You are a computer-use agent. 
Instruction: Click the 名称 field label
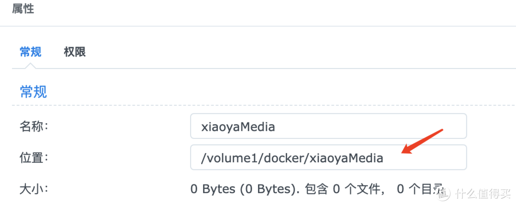34,127
